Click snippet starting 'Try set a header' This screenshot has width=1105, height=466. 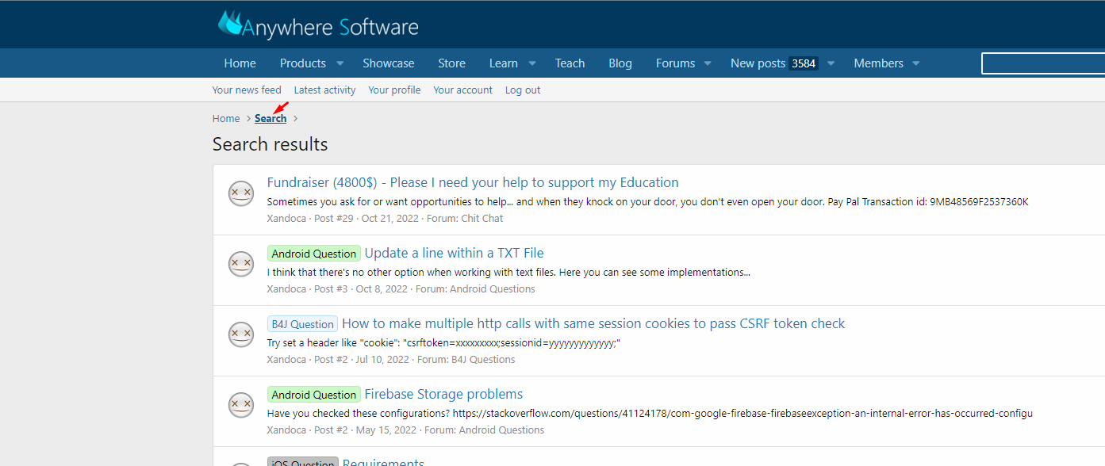(443, 343)
